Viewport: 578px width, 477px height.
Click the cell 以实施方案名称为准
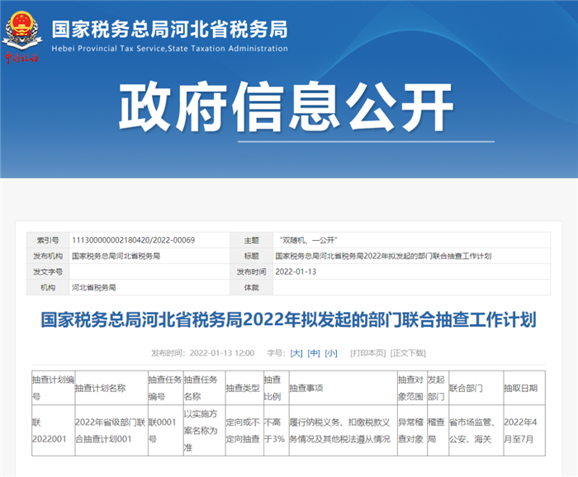click(204, 431)
